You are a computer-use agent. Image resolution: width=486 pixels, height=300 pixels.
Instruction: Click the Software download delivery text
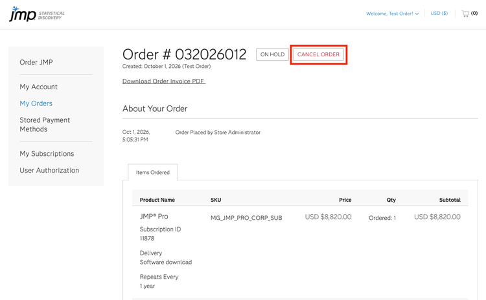[x=166, y=262]
